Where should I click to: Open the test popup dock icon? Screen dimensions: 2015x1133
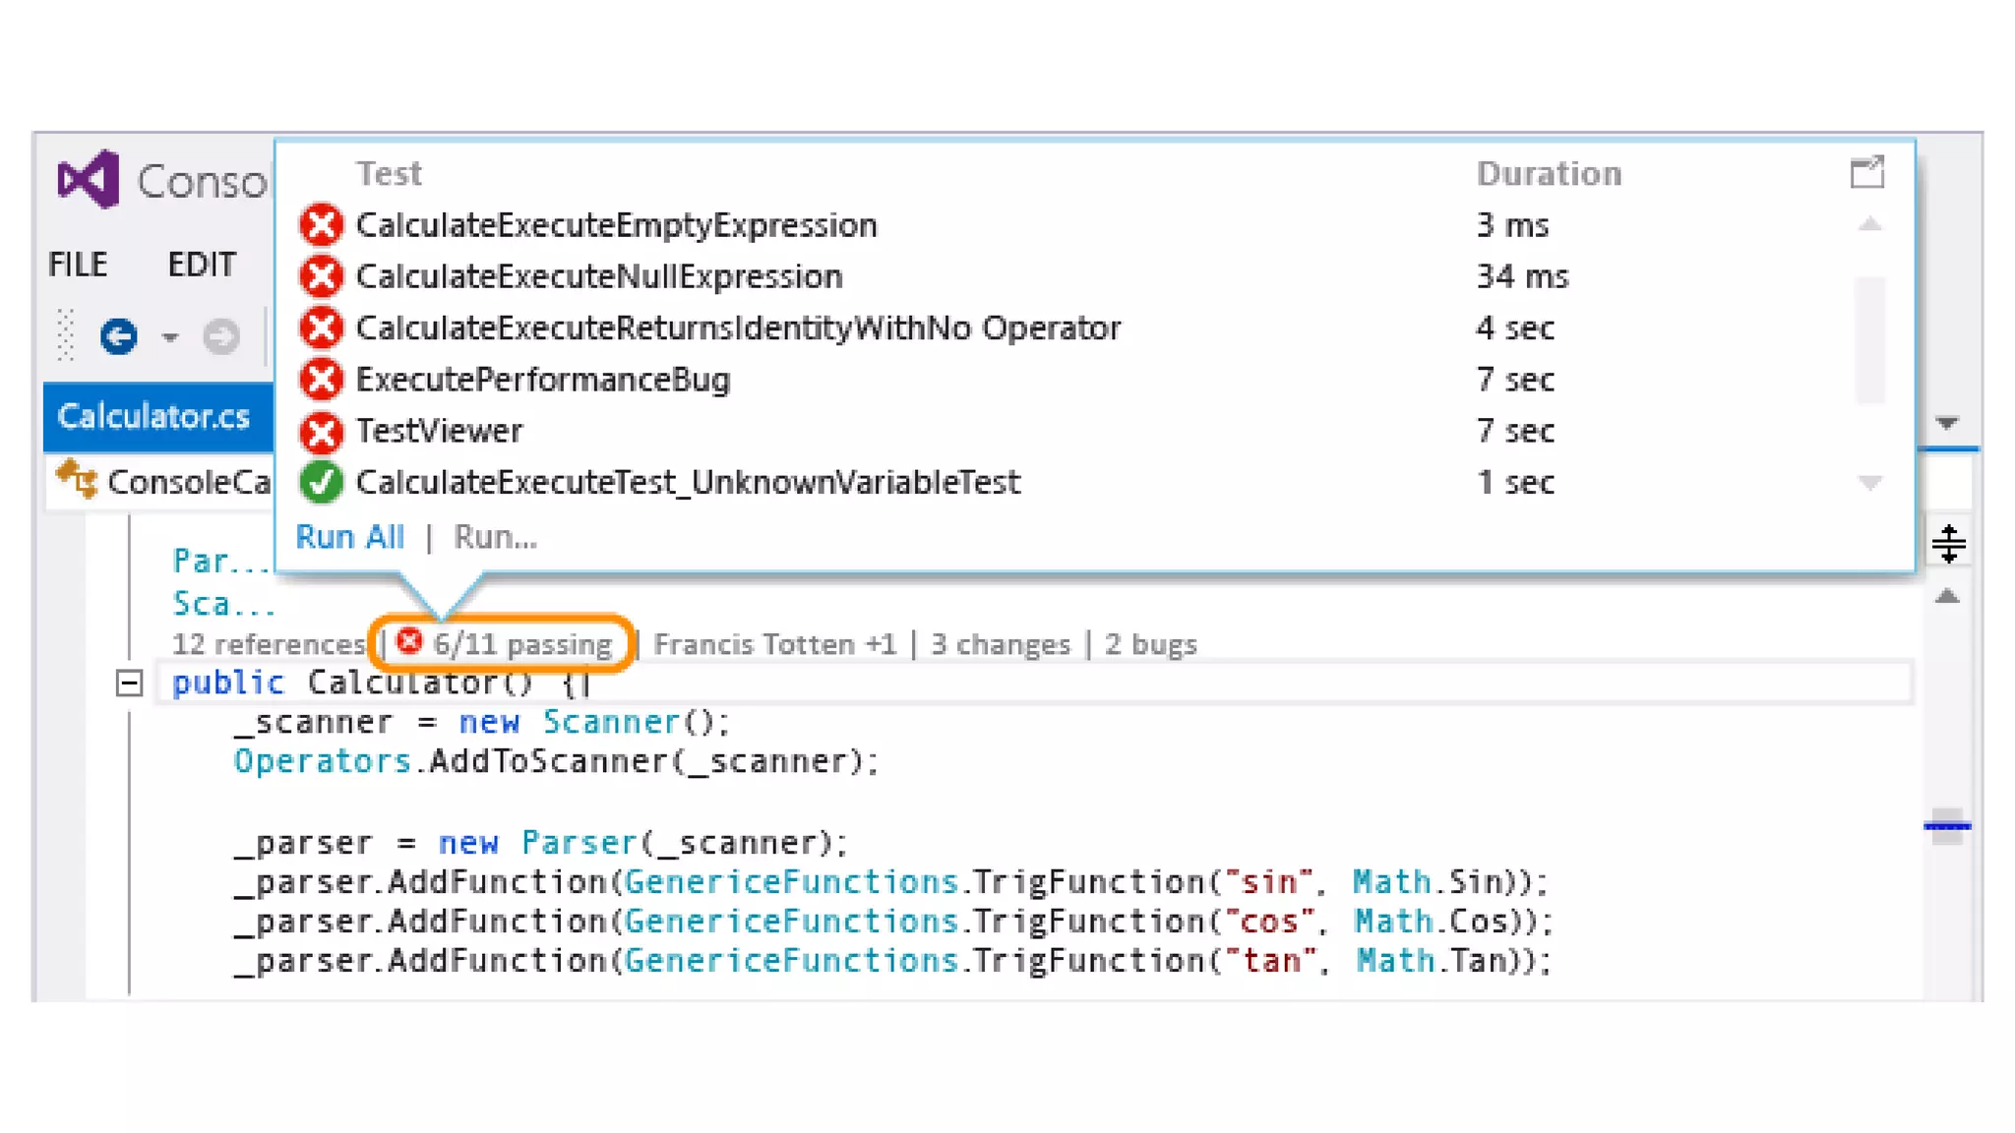coord(1866,173)
